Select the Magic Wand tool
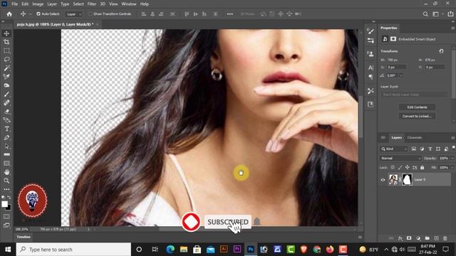 click(x=6, y=68)
